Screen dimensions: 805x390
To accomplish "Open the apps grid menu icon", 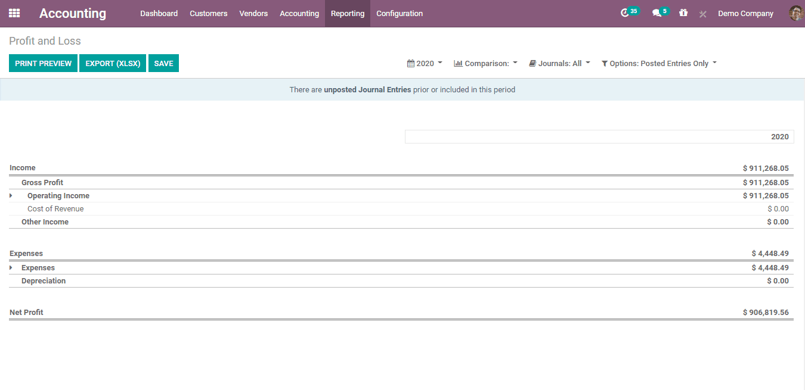I will coord(14,13).
